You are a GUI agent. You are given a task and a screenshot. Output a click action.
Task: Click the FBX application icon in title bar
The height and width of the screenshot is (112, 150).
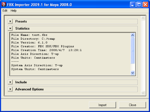[x=4, y=5]
